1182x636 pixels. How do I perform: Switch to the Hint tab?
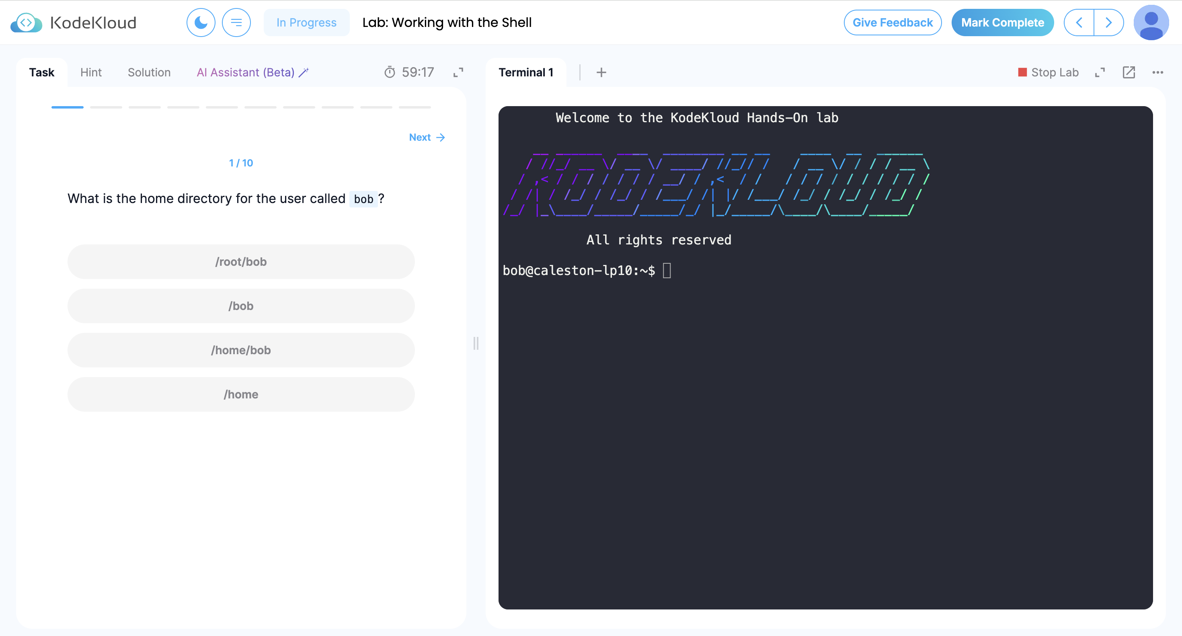click(91, 72)
